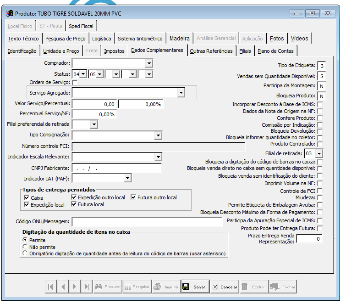
Task: Jump to last record arrow
Action: click(x=86, y=287)
